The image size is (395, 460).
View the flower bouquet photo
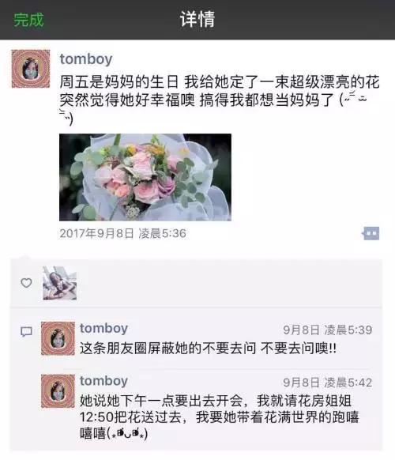(145, 177)
